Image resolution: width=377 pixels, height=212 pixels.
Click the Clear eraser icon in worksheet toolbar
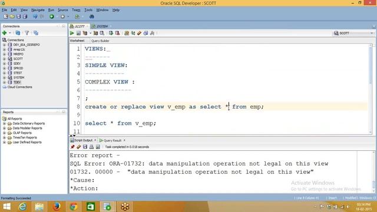(139, 33)
